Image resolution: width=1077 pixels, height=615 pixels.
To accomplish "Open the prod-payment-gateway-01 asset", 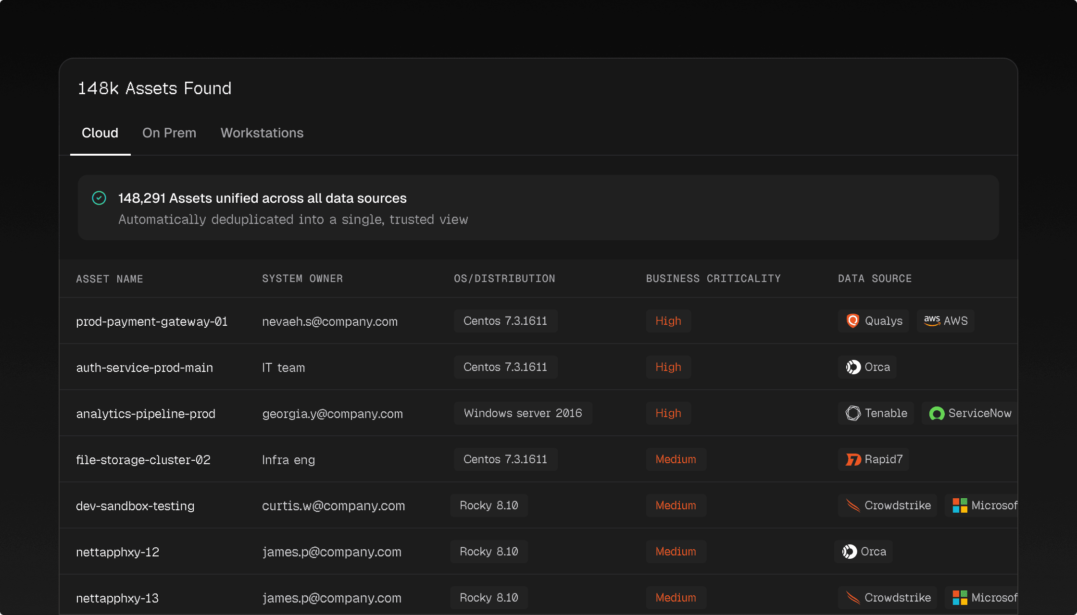I will coord(151,321).
